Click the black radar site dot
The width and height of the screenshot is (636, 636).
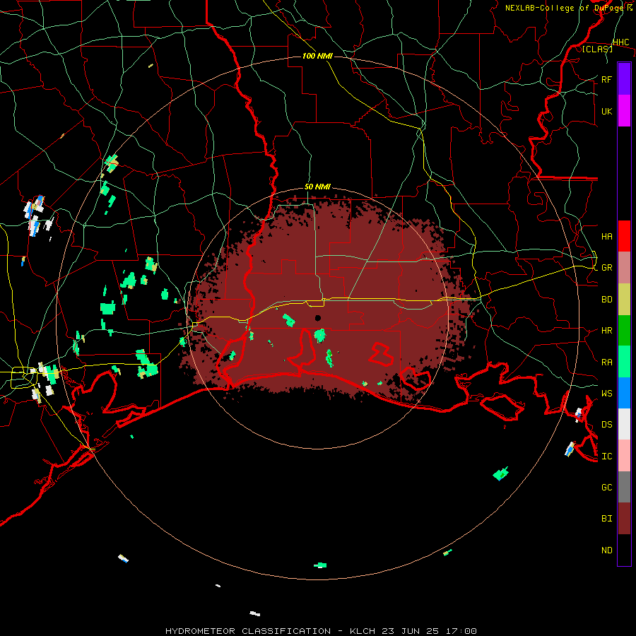[318, 318]
